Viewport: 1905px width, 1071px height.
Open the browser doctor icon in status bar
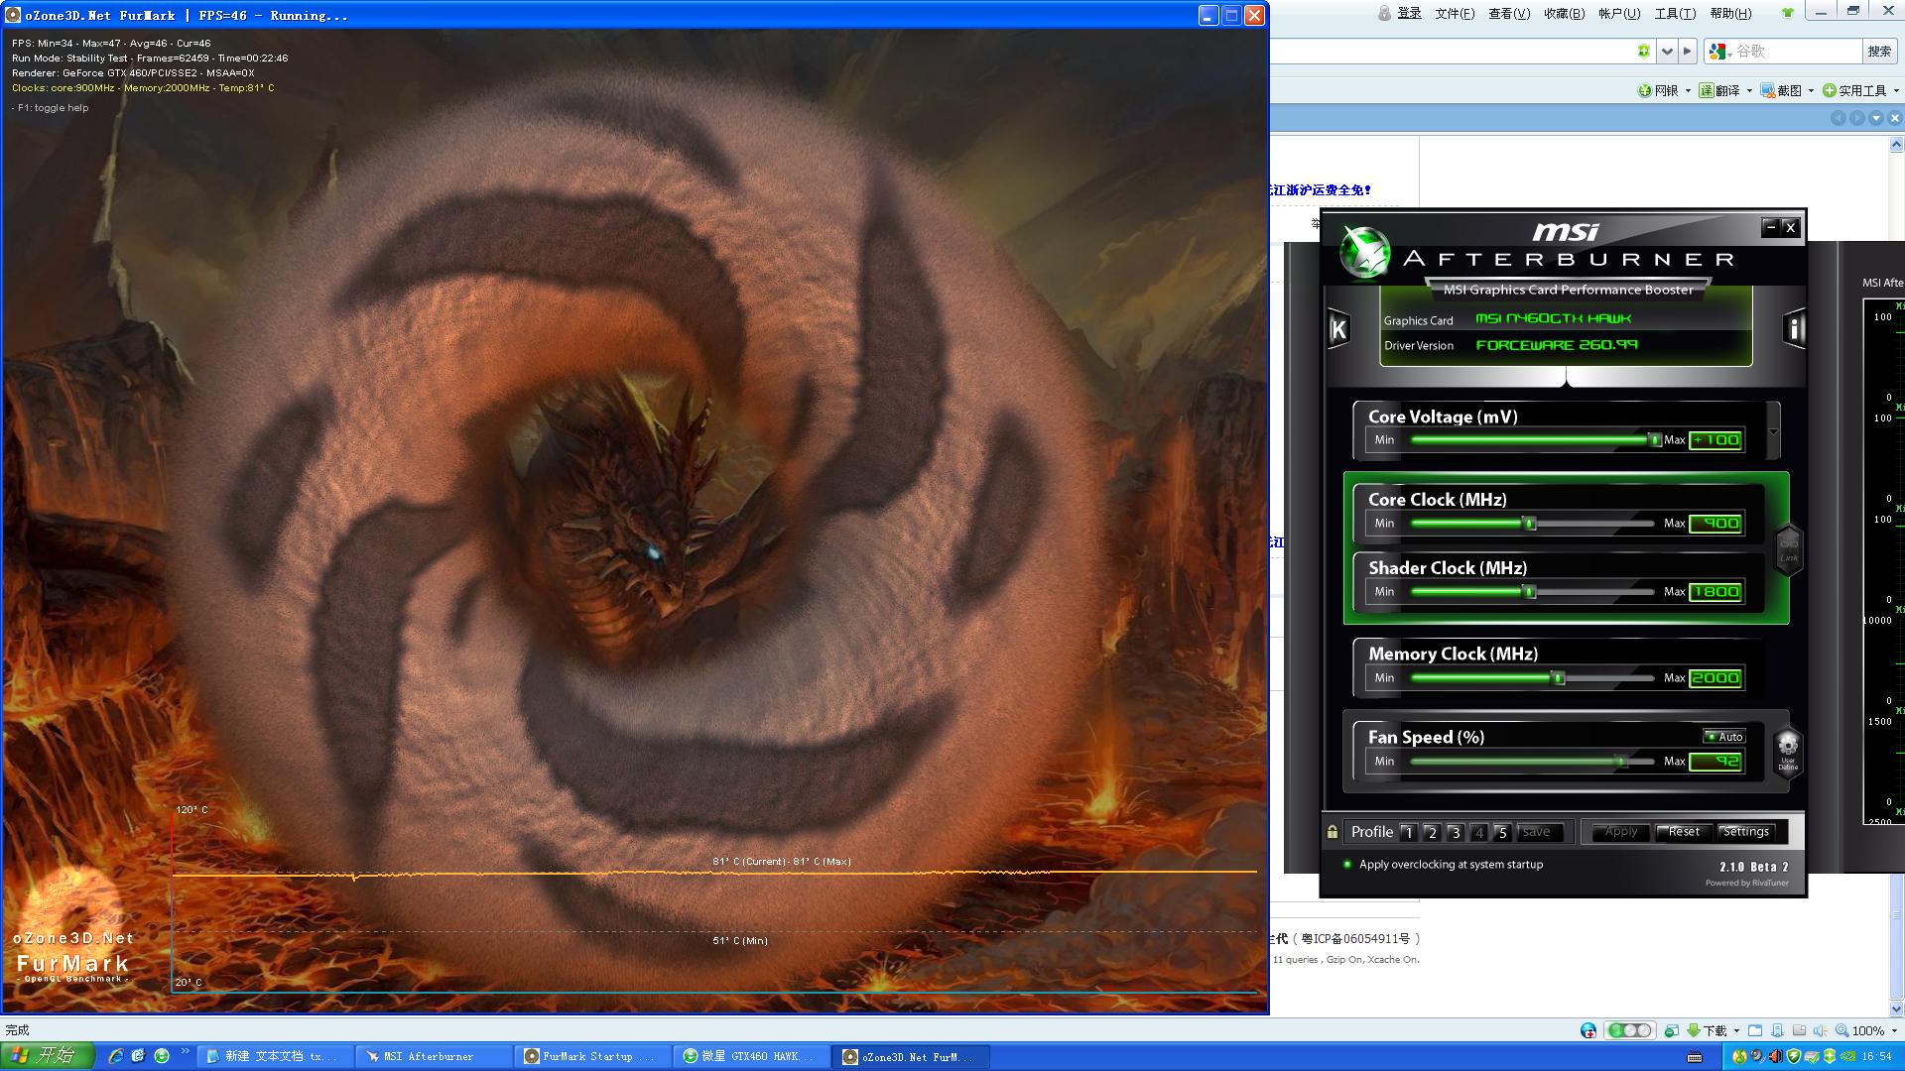point(1587,1031)
